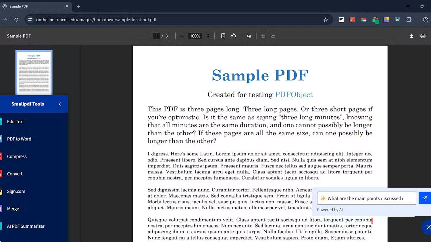Open a new browser tab
Image resolution: width=431 pixels, height=242 pixels.
[x=78, y=6]
